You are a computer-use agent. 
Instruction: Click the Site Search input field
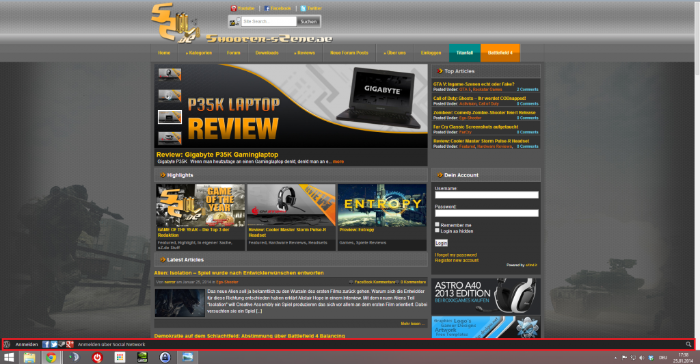tap(269, 21)
